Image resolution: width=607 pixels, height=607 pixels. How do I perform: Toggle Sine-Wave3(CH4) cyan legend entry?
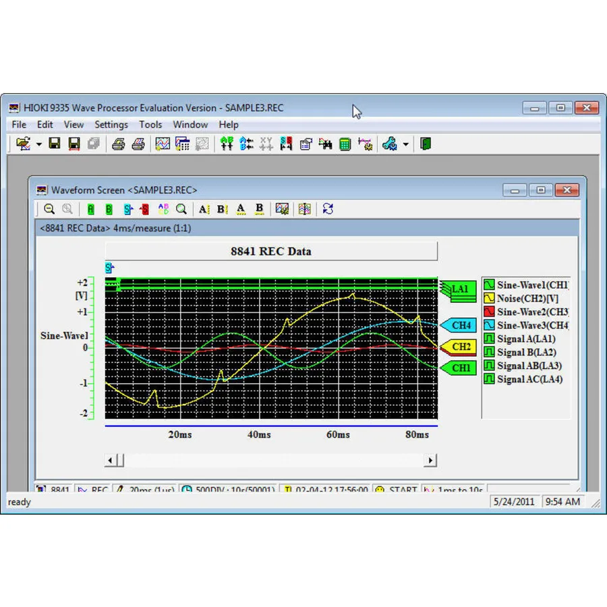490,325
